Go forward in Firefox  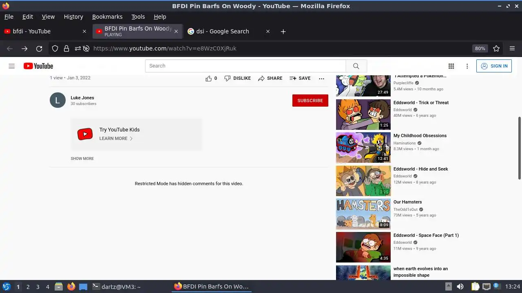[x=24, y=48]
